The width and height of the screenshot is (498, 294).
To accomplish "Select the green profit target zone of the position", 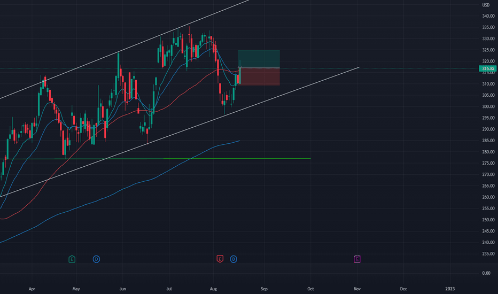I will (259, 59).
